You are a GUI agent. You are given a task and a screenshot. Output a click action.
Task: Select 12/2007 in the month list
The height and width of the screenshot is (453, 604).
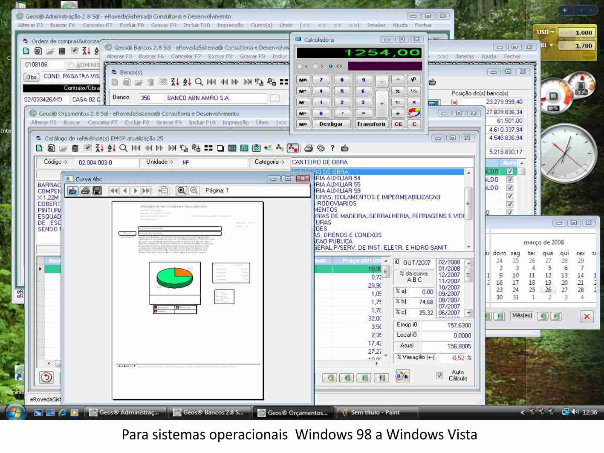pos(449,275)
